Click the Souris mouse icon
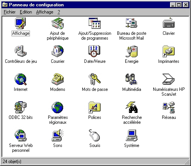Image resolution: width=191 pixels, height=166 pixels. [x=95, y=135]
